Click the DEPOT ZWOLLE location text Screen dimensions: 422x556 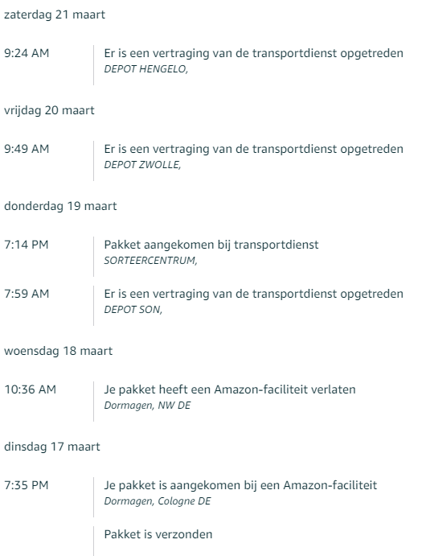click(142, 165)
